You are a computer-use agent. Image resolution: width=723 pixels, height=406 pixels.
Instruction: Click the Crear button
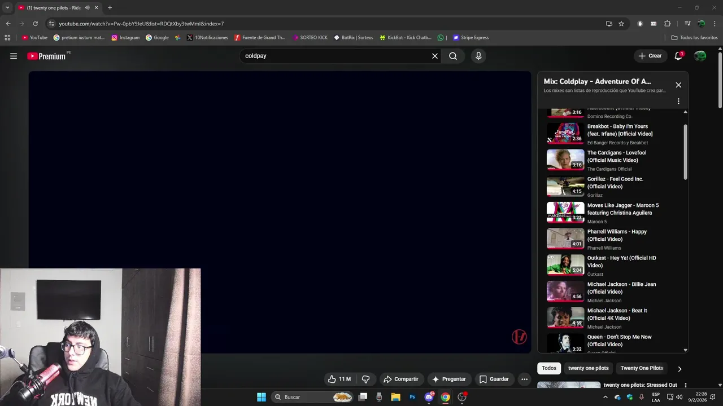coord(650,56)
